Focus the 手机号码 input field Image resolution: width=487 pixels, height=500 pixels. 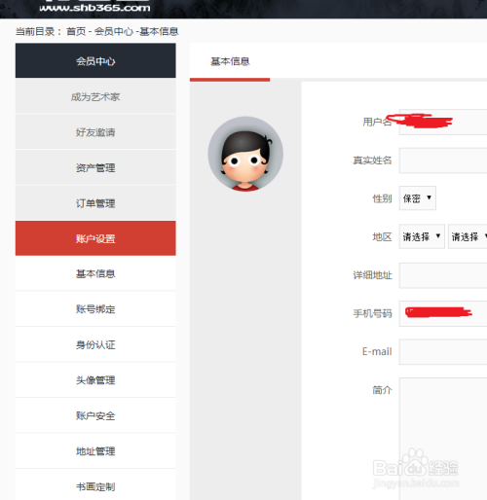[x=443, y=313]
